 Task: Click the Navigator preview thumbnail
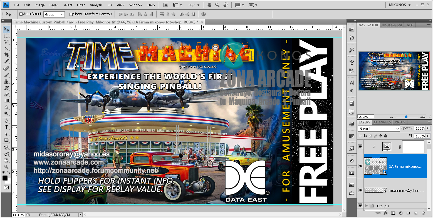(394, 71)
